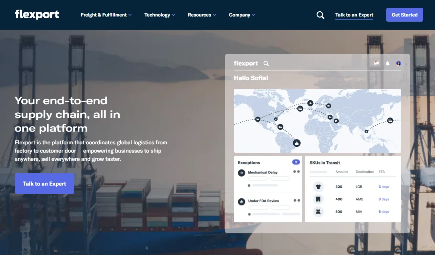Select the Mechanical Delay arrow icon
The image size is (435, 255).
coord(241,173)
